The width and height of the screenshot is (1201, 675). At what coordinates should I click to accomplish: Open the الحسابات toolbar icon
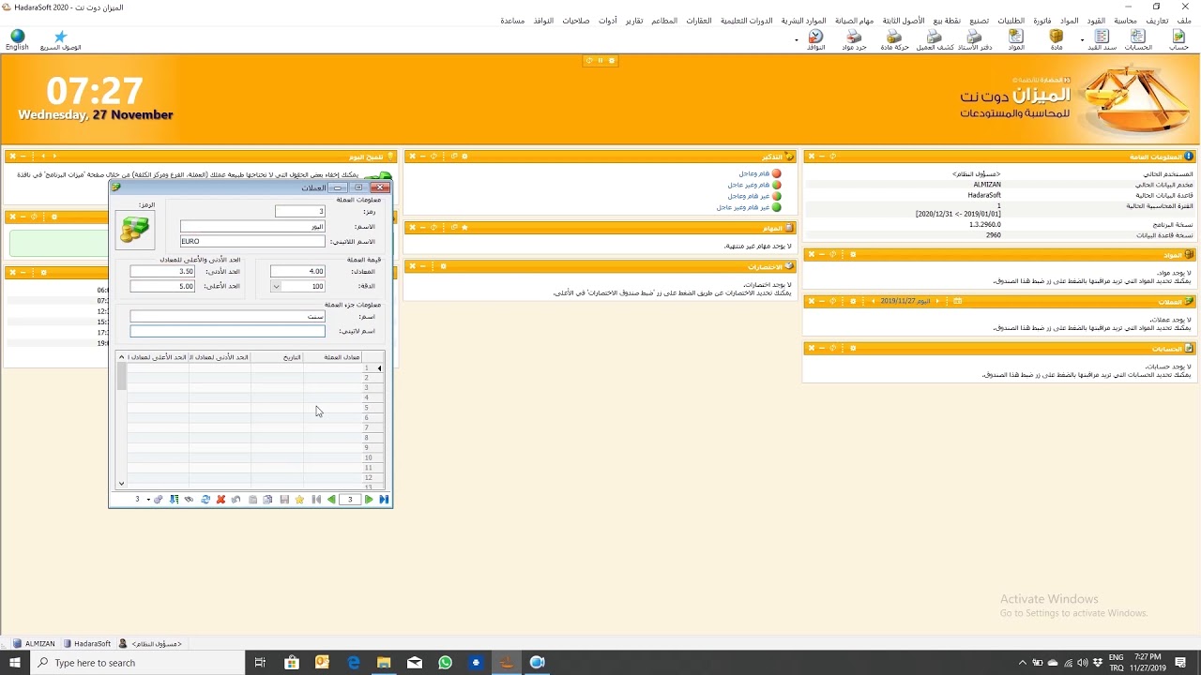pyautogui.click(x=1138, y=39)
